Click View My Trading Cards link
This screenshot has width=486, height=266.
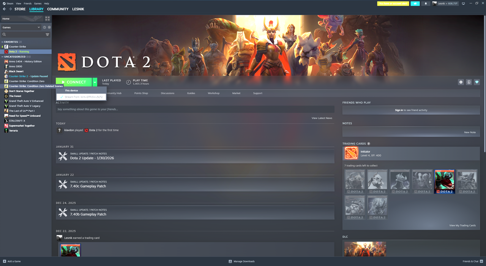pos(462,225)
